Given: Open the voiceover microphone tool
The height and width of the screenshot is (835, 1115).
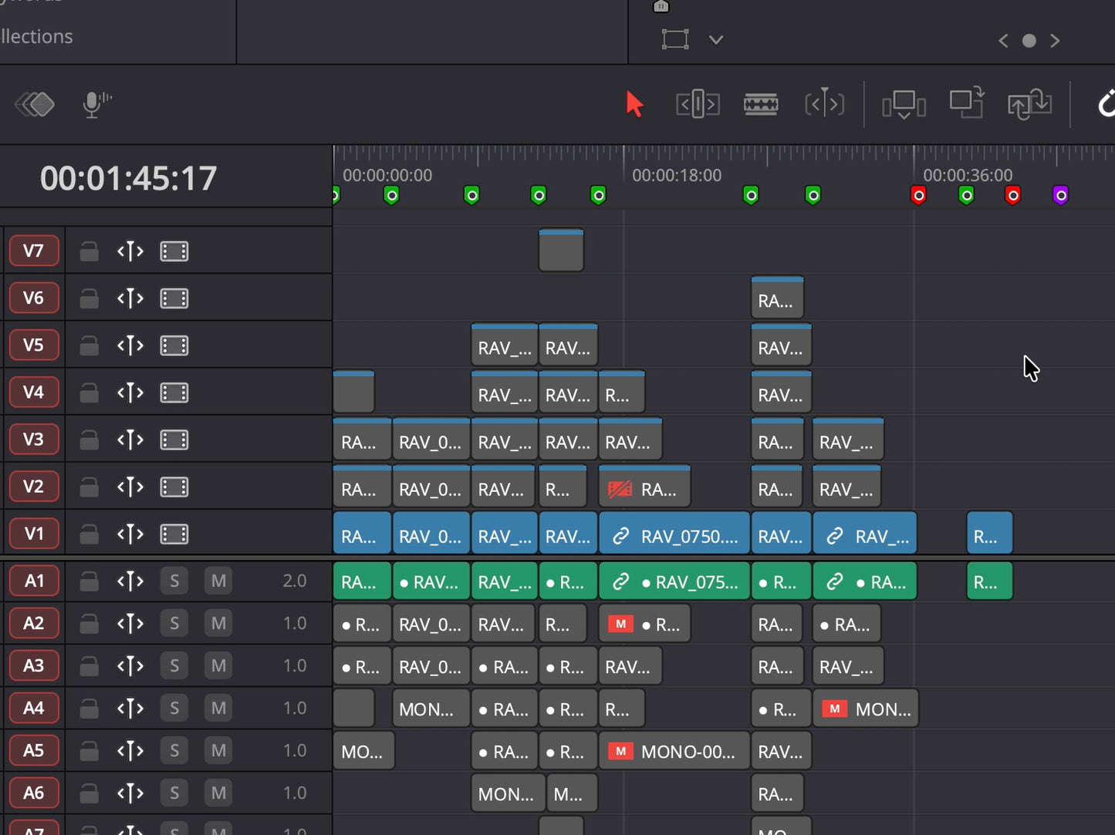Looking at the screenshot, I should (96, 104).
